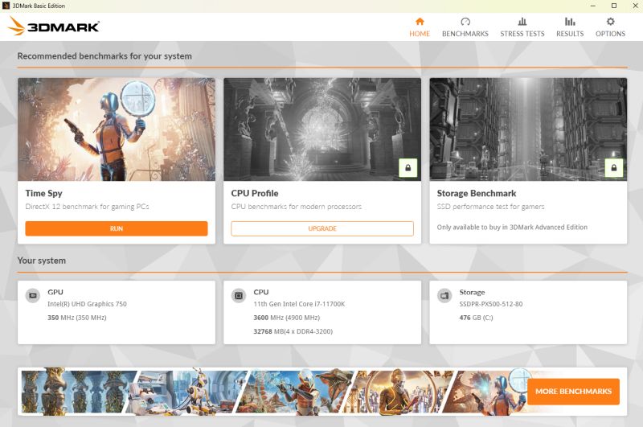643x427 pixels.
Task: Open the OPTIONS tab label
Action: 610,34
